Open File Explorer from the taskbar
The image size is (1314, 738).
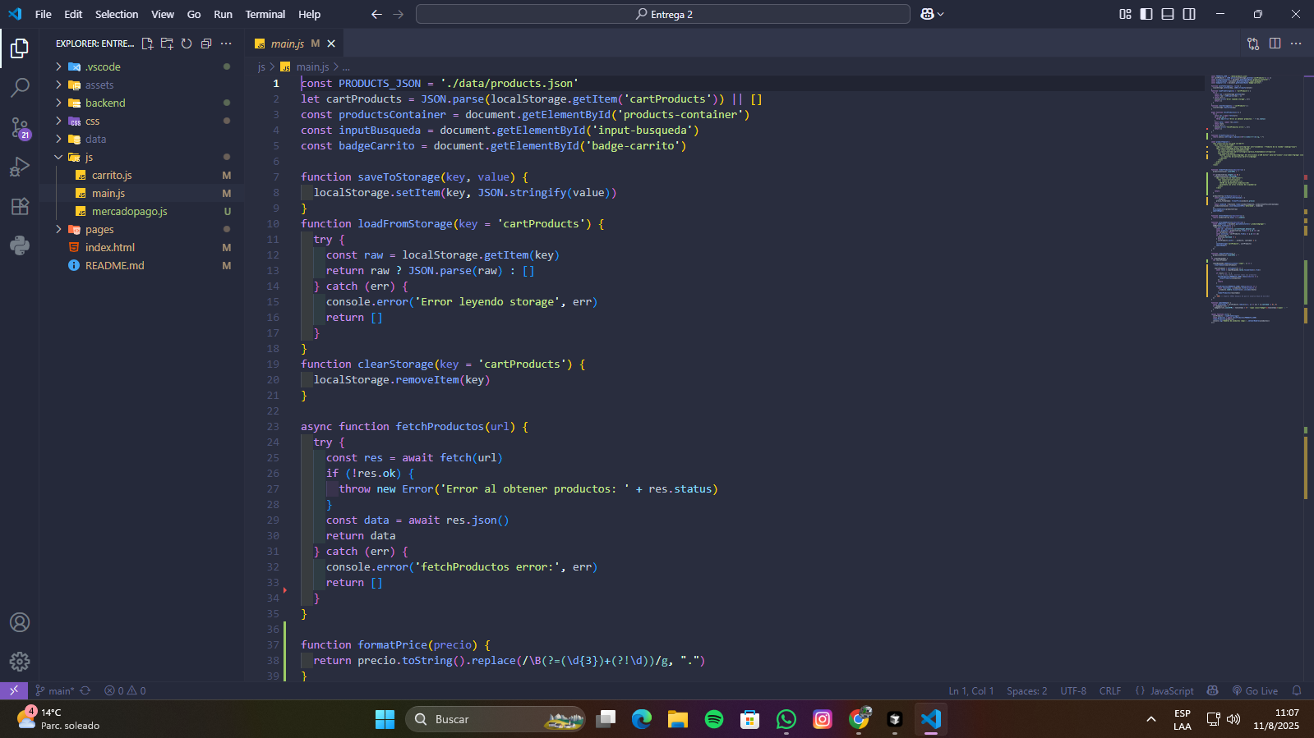point(678,719)
